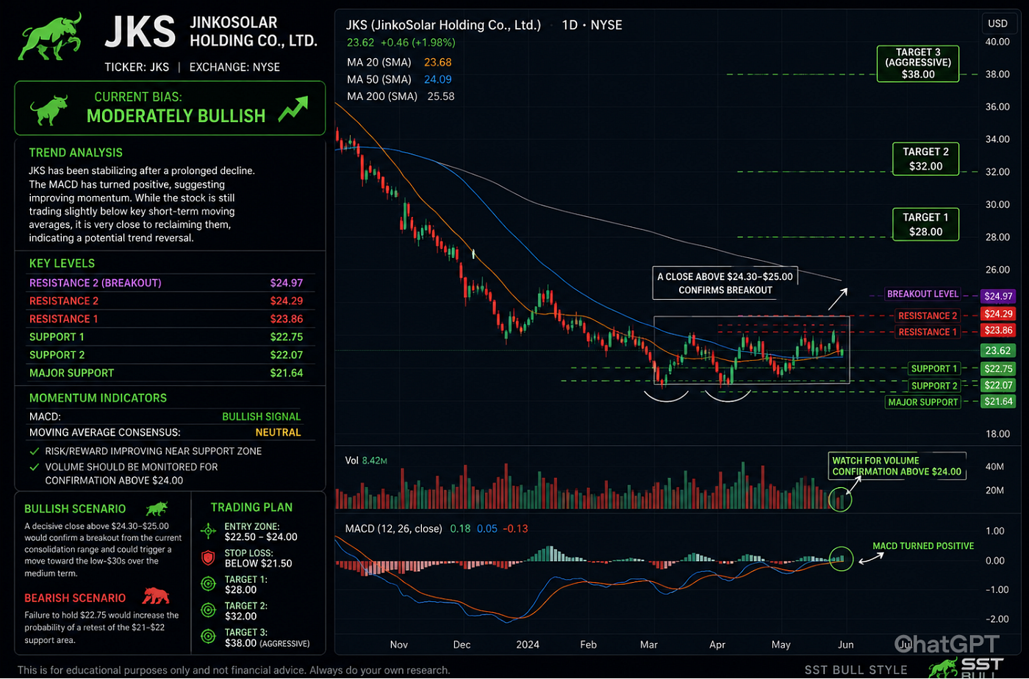Image resolution: width=1029 pixels, height=679 pixels.
Task: Click the red shield icon next to Stop Loss
Action: (209, 558)
